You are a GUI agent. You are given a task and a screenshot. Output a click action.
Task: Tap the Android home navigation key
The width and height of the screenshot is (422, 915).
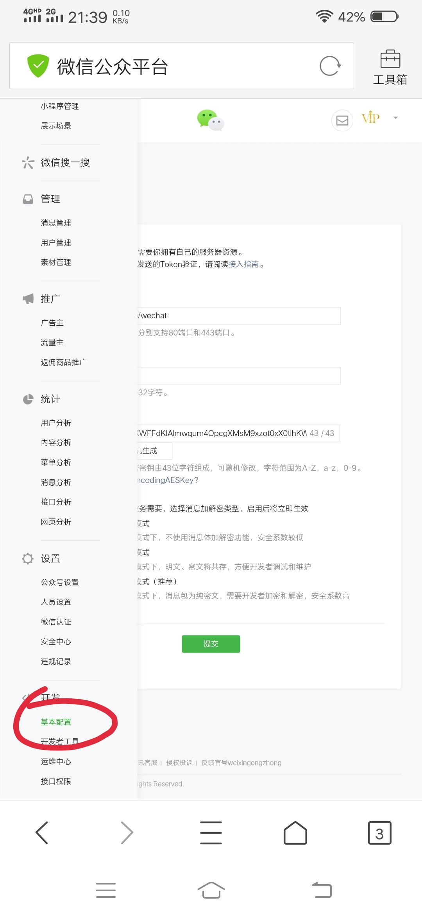pyautogui.click(x=211, y=890)
